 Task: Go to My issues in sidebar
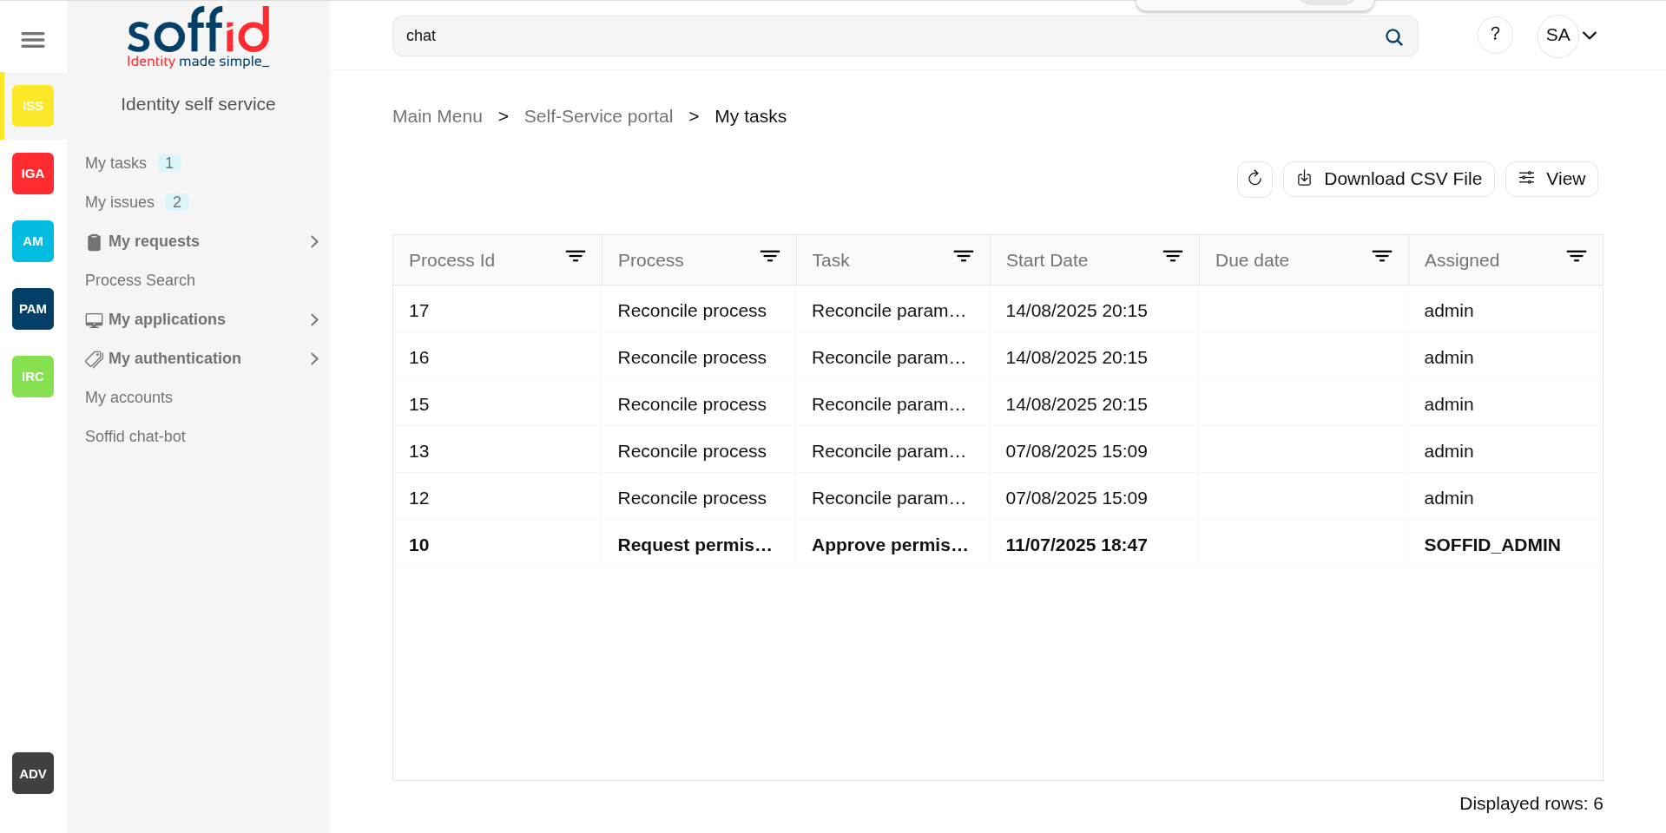(x=120, y=202)
